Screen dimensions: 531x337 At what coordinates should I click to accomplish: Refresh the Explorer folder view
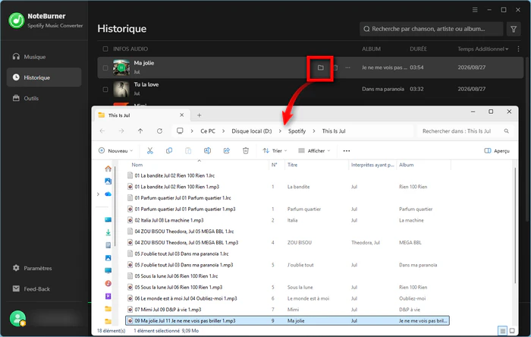click(159, 131)
